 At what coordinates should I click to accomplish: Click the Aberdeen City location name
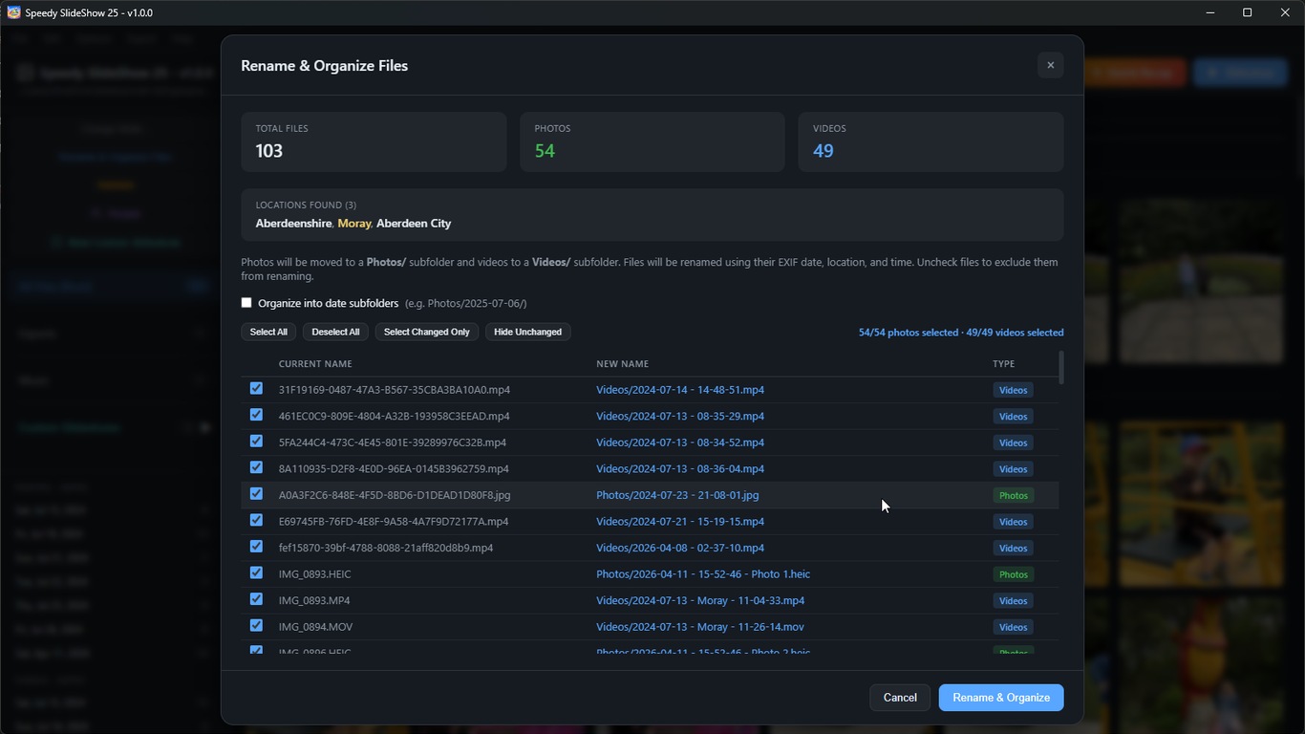(x=414, y=223)
